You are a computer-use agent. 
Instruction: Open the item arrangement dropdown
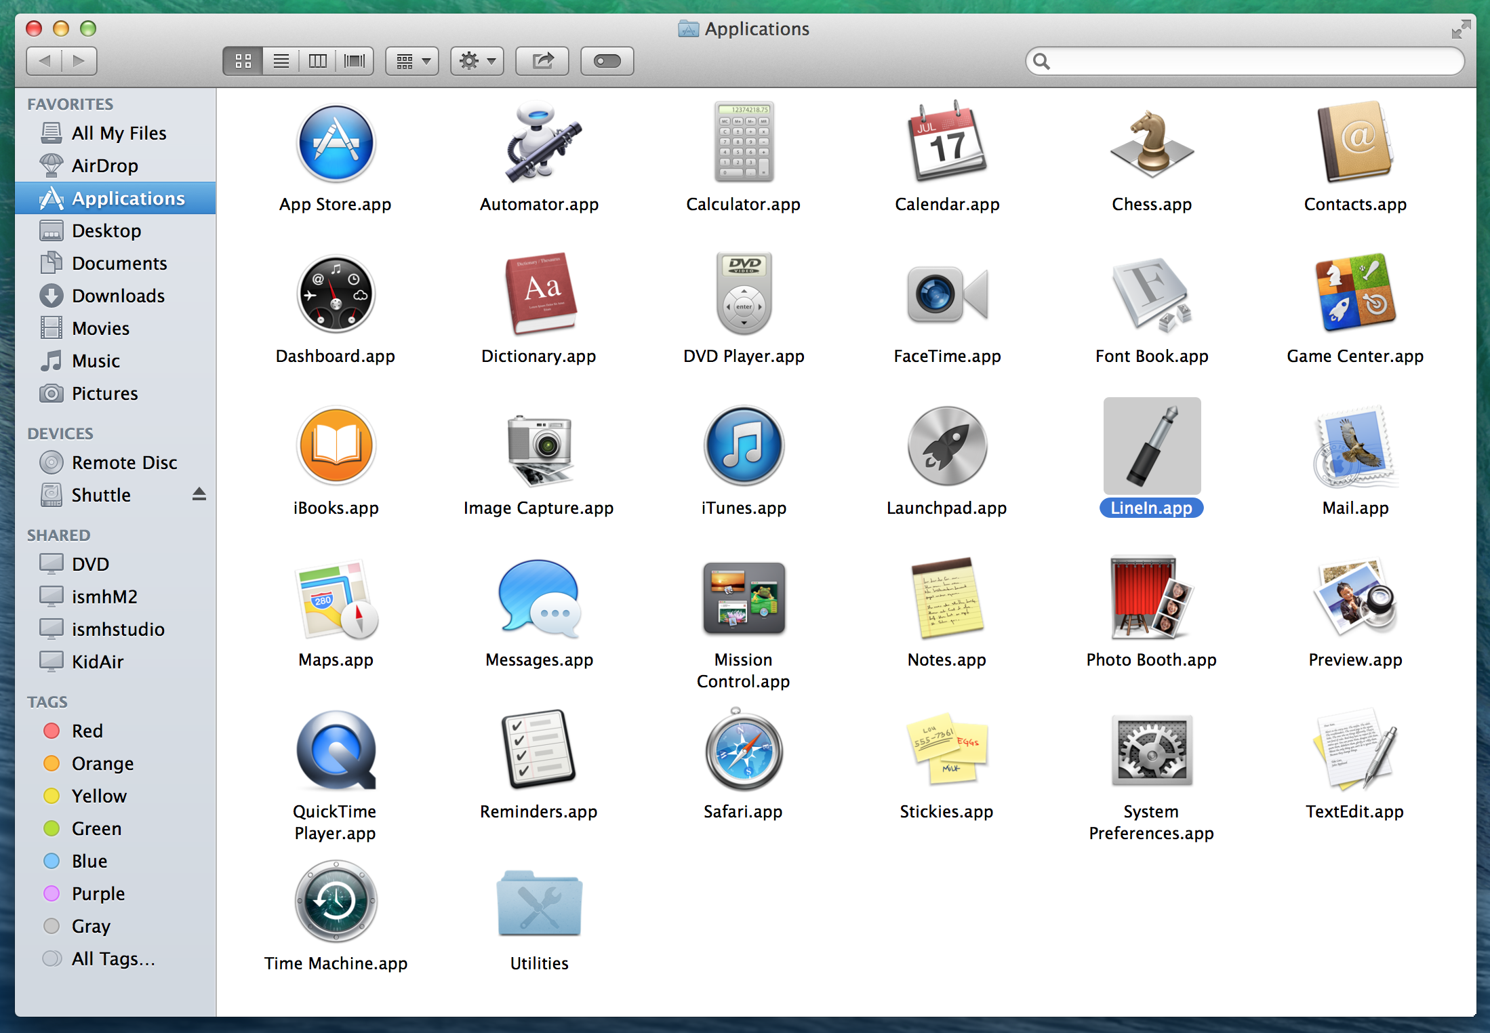[413, 61]
